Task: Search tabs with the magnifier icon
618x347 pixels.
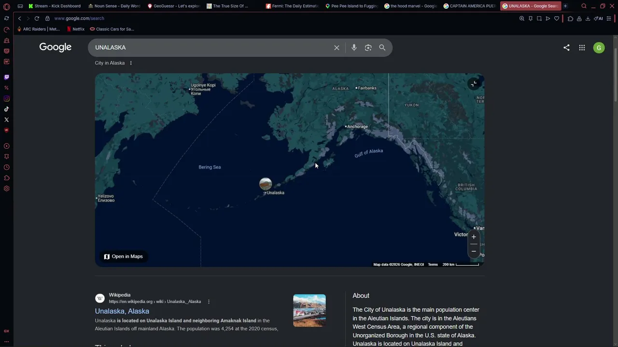Action: (x=584, y=6)
